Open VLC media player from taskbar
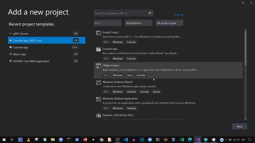The width and height of the screenshot is (255, 143). (28, 139)
